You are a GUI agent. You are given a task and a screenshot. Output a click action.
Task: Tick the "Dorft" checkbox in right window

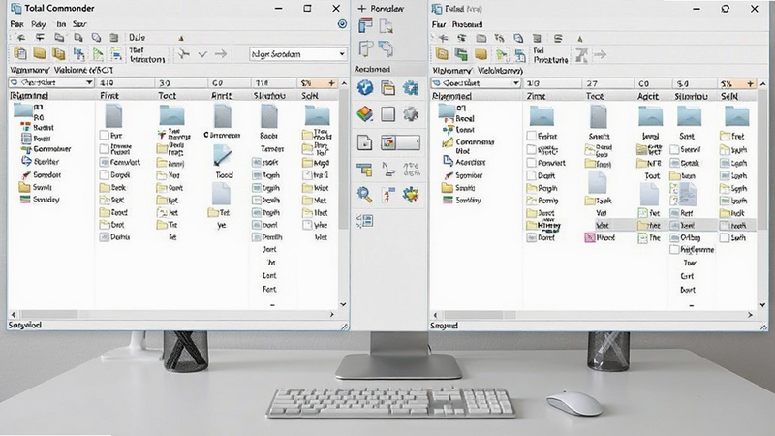(531, 175)
